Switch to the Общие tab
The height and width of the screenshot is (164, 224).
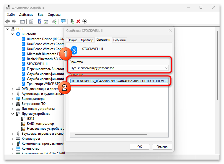point(72,40)
